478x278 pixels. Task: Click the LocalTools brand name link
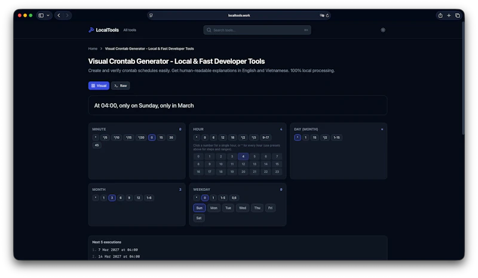[108, 30]
